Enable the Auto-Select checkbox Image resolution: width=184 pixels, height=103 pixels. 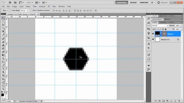[11, 10]
